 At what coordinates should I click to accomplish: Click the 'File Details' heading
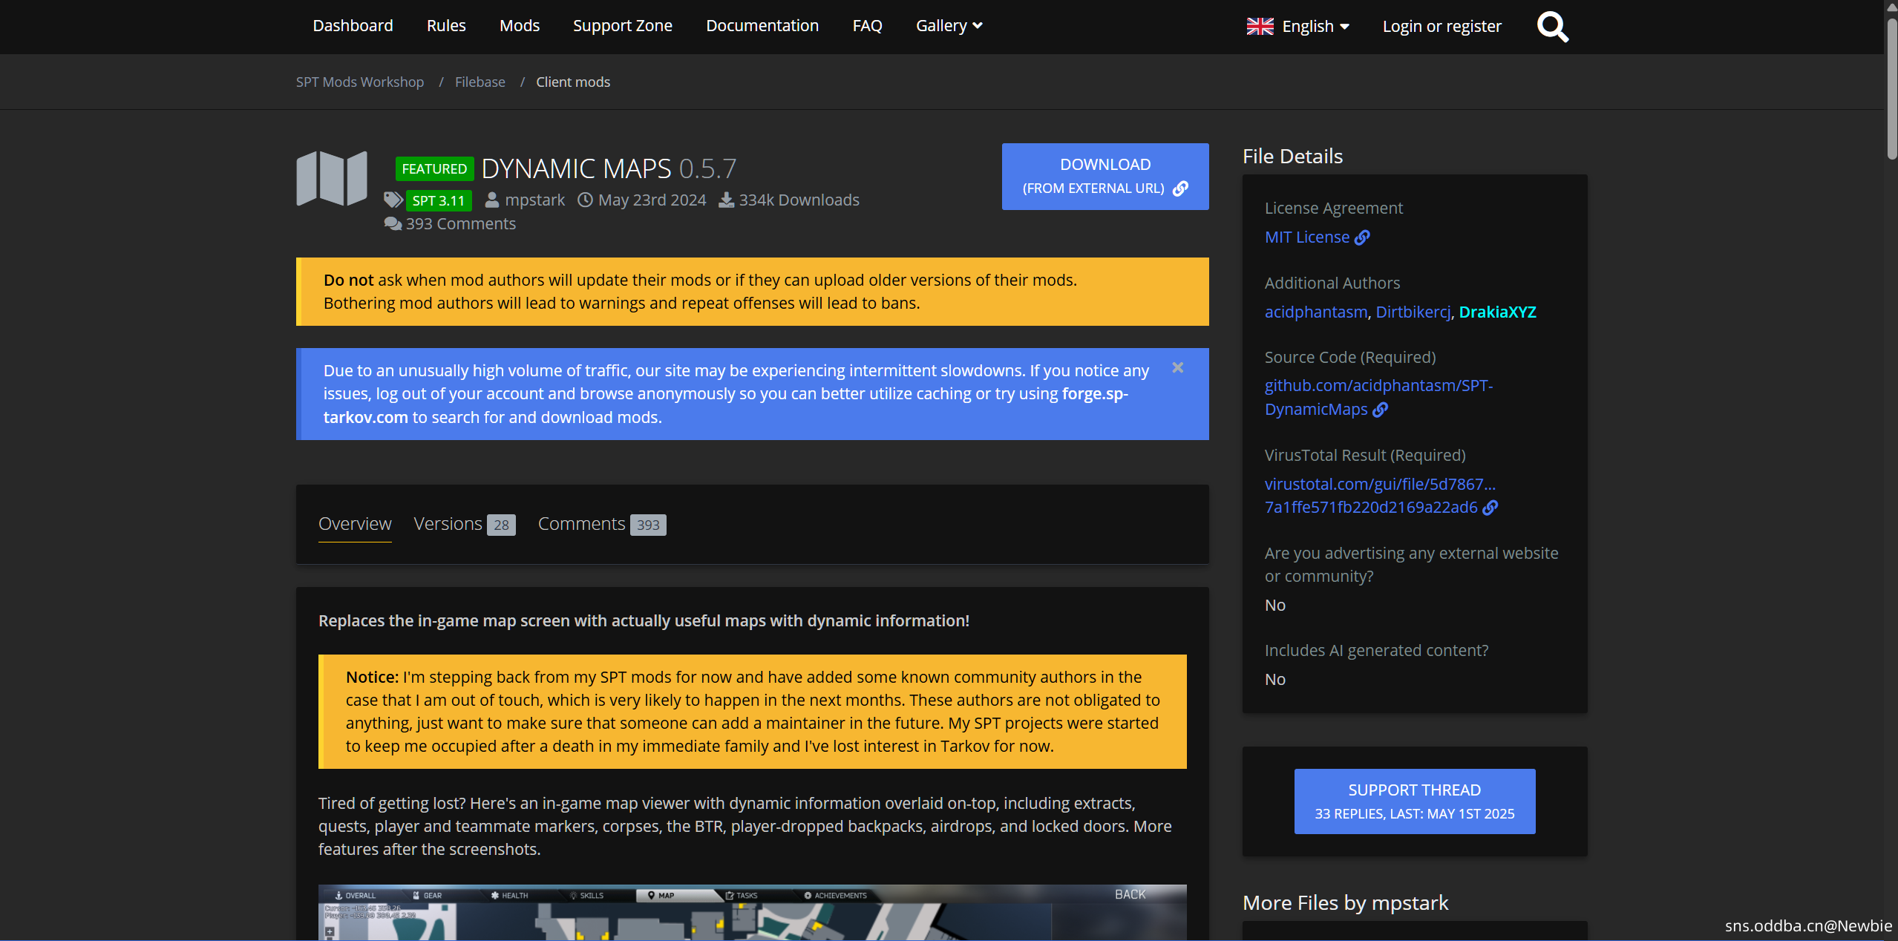[1292, 157]
